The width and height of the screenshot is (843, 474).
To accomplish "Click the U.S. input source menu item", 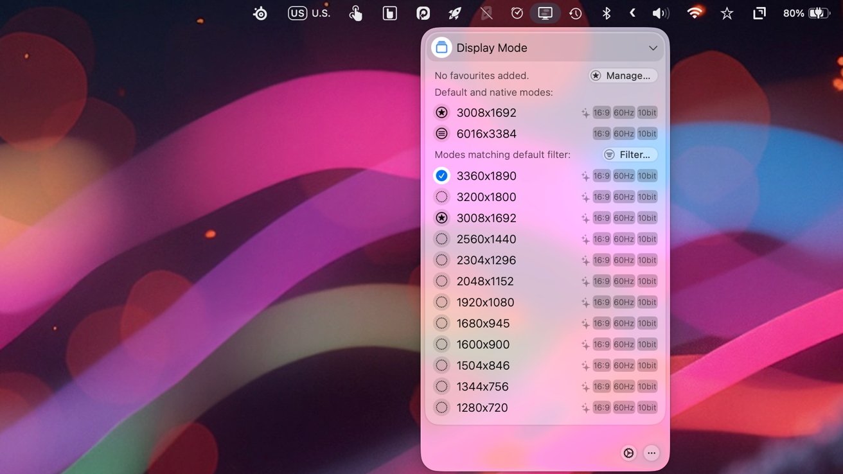I will point(309,13).
